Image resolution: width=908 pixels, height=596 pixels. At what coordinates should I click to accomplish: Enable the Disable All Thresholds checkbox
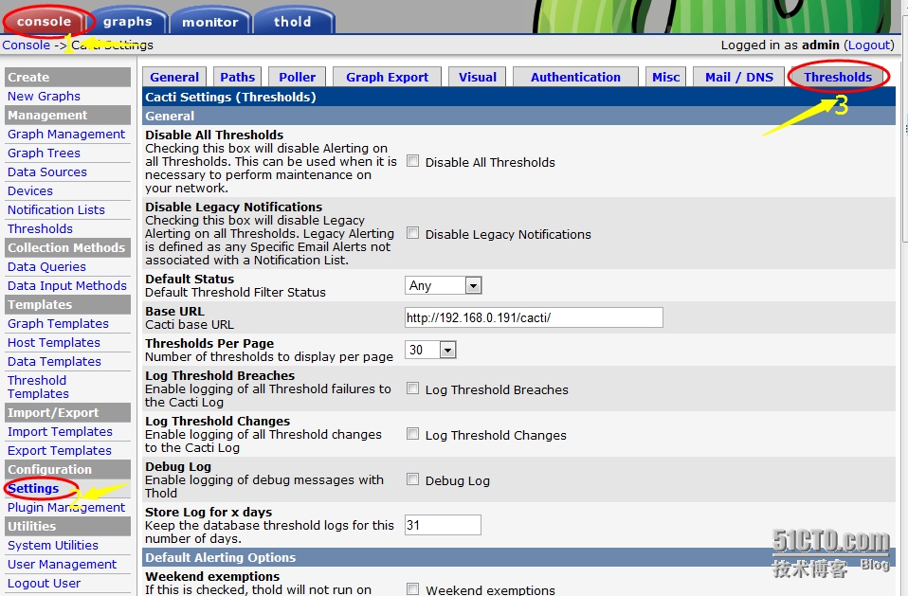[413, 161]
